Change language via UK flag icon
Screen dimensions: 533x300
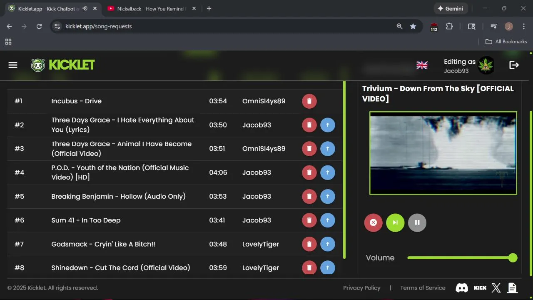[422, 65]
